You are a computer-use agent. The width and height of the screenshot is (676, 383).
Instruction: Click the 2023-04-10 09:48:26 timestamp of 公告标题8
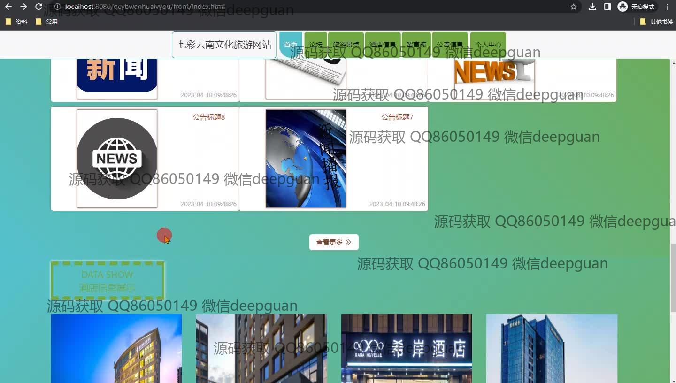click(208, 204)
